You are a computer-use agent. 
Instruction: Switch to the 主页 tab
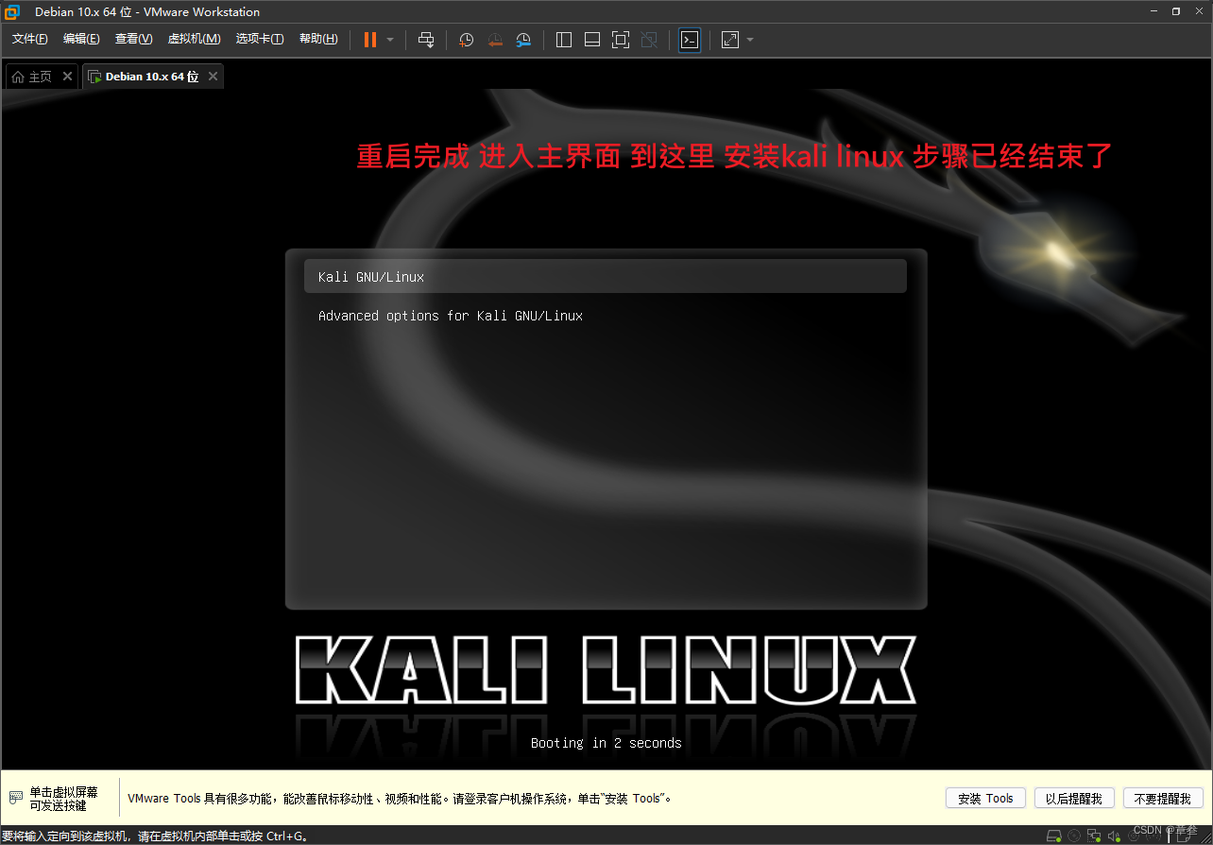coord(38,76)
